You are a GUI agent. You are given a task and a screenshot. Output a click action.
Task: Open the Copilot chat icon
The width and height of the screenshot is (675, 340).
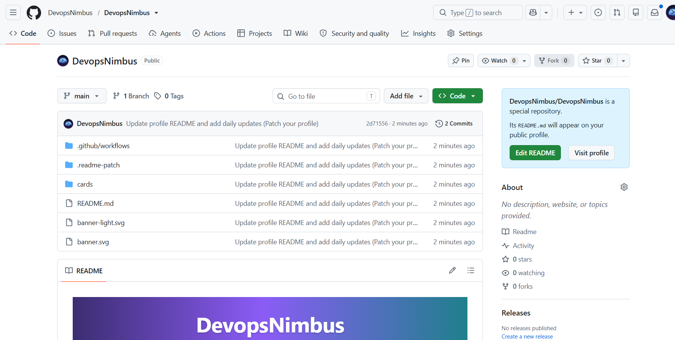(533, 12)
